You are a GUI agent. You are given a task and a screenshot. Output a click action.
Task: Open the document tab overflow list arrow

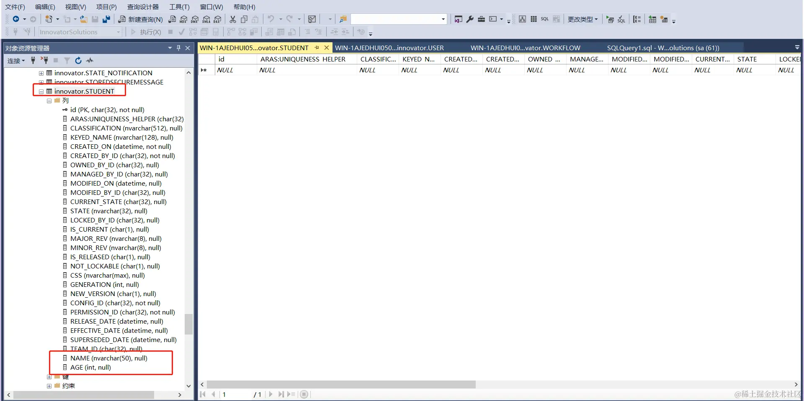(x=797, y=48)
